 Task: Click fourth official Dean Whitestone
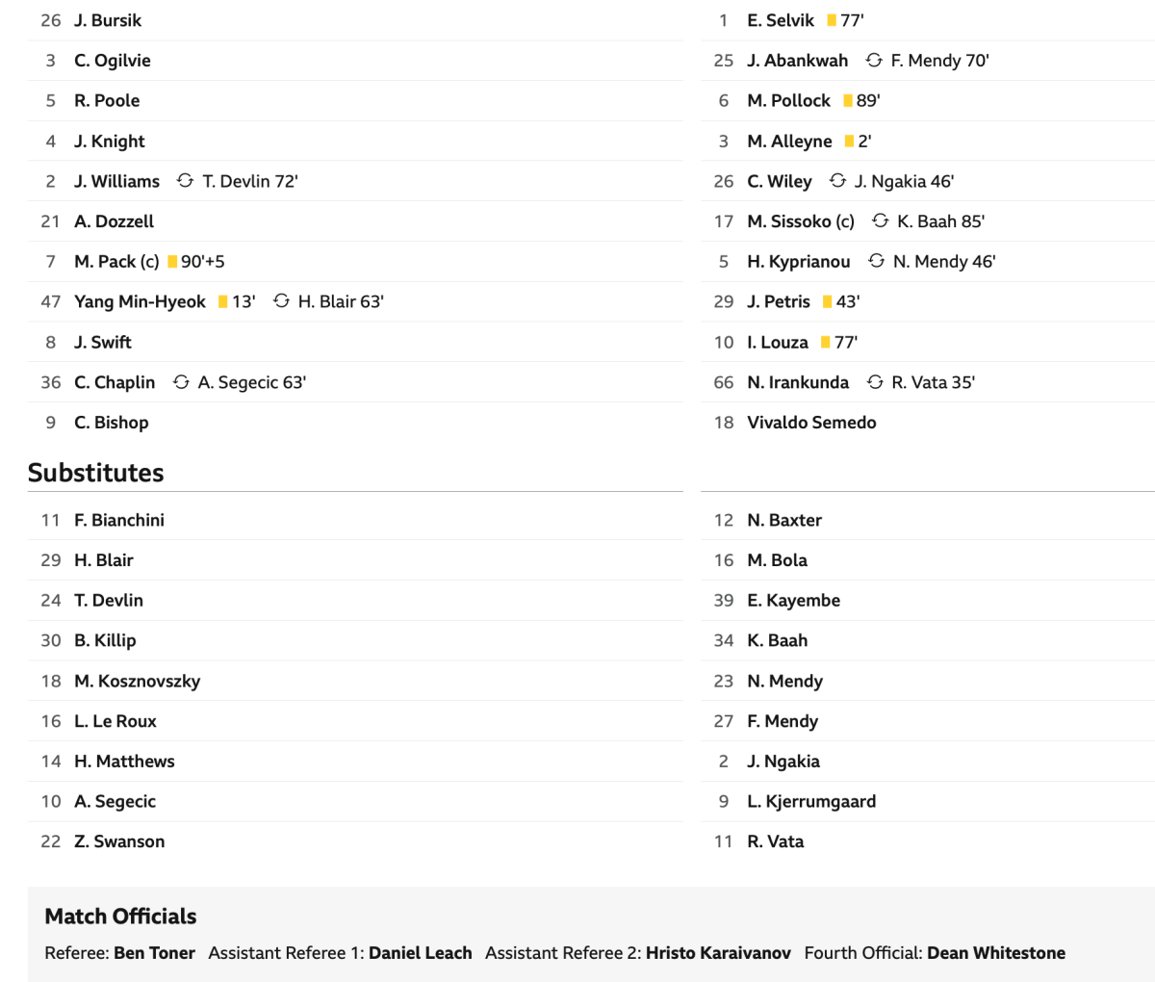[x=996, y=953]
